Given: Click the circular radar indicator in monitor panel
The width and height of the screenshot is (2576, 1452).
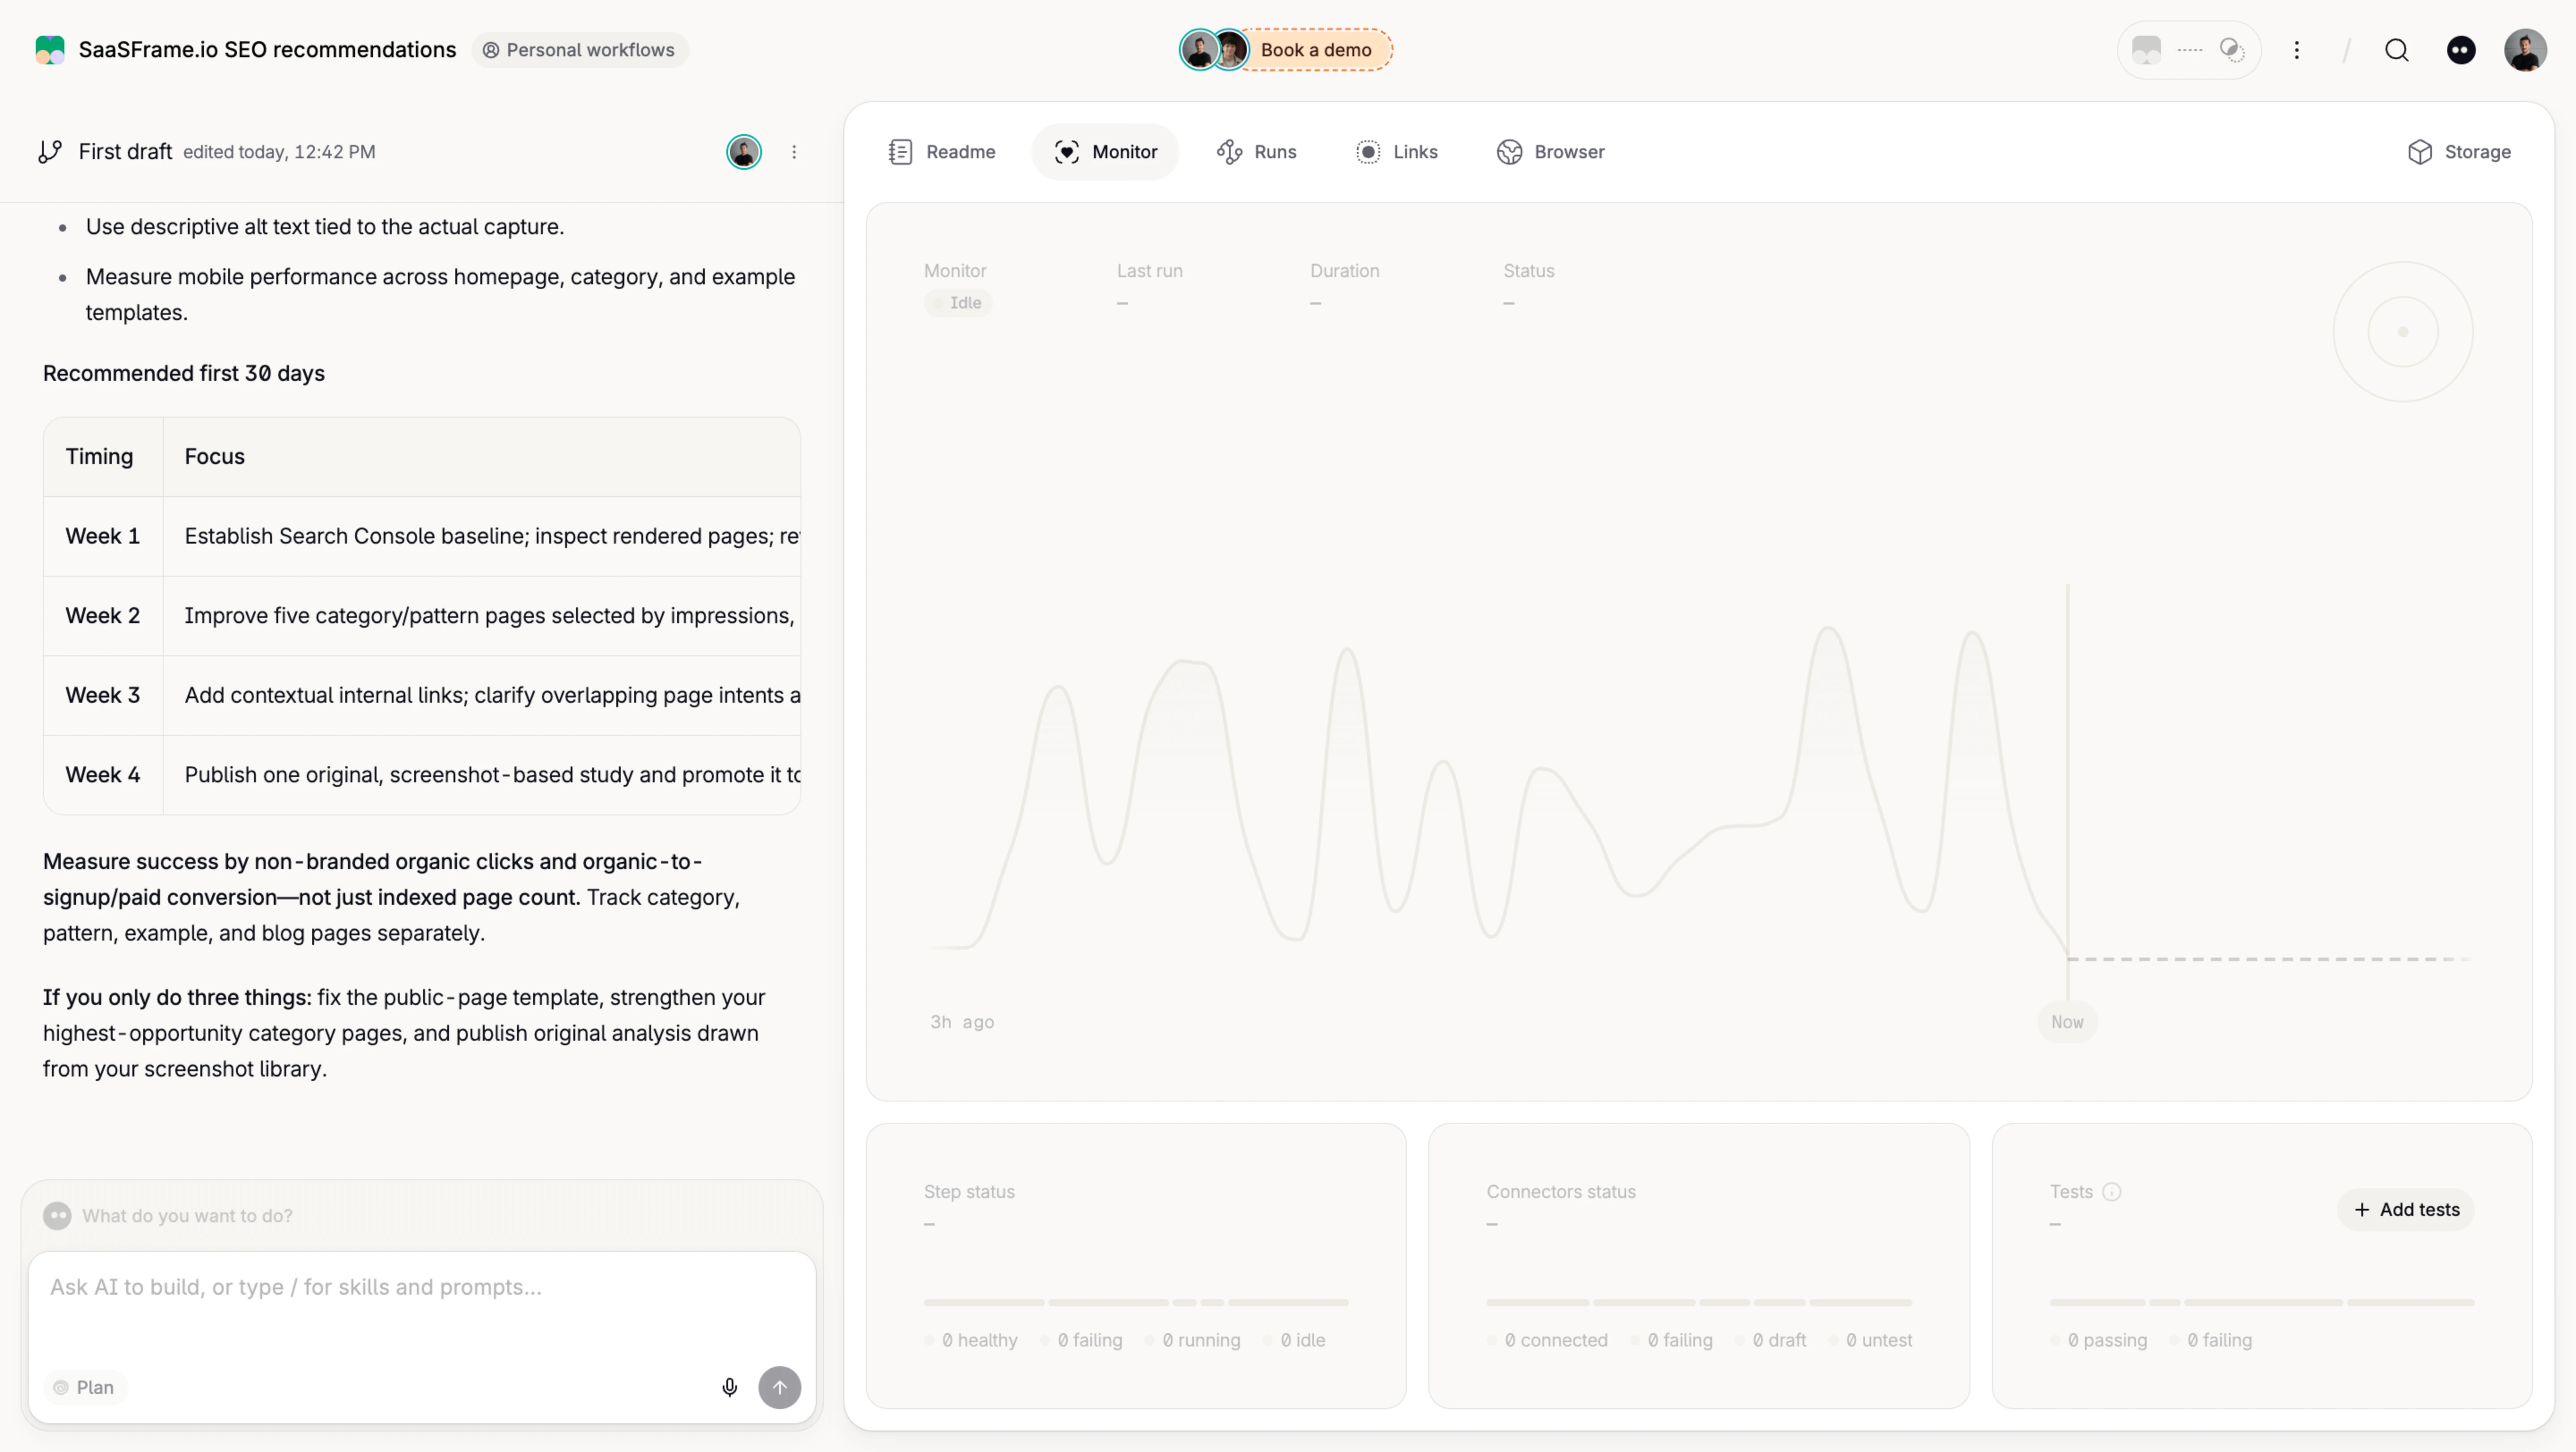Looking at the screenshot, I should pyautogui.click(x=2403, y=332).
